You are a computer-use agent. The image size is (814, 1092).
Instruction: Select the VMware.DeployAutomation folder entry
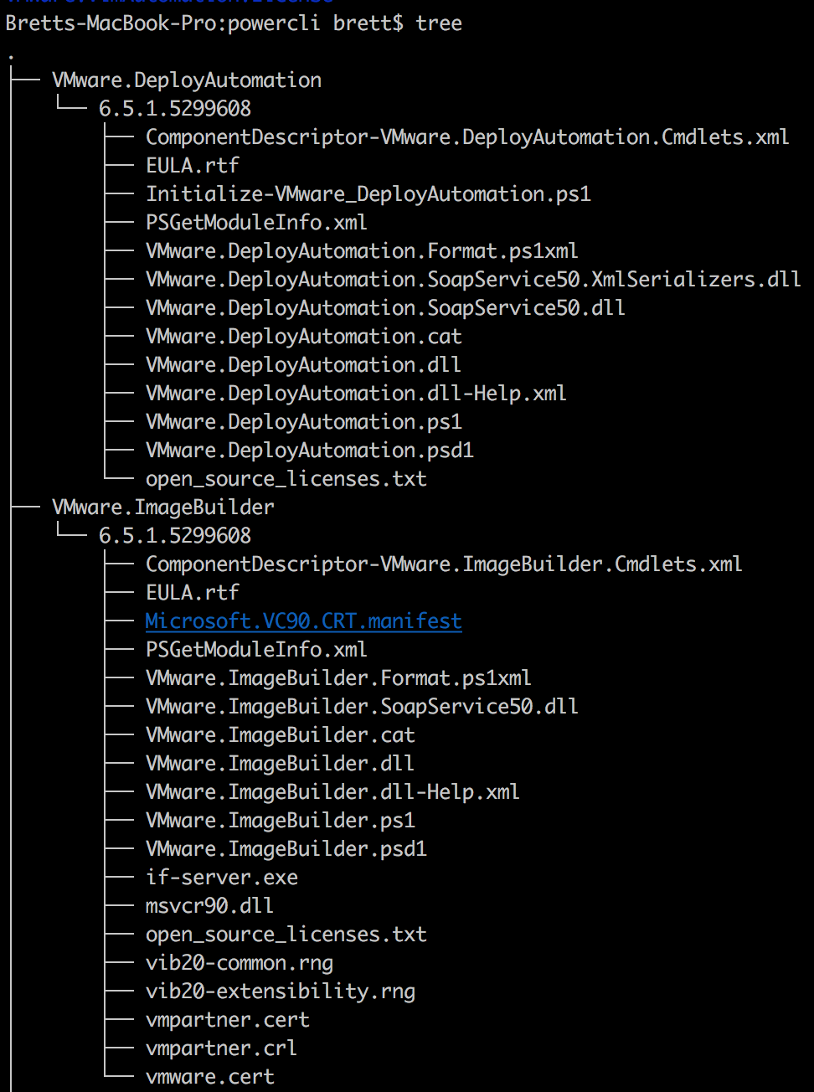[x=187, y=80]
